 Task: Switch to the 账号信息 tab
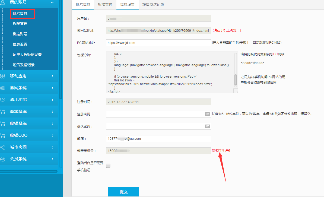(x=83, y=5)
